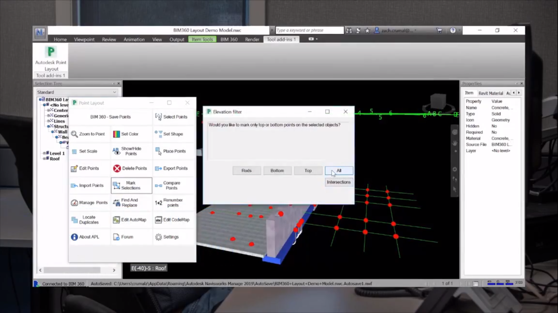Viewport: 558px width, 313px height.
Task: Click the view cube in viewport
Action: click(438, 101)
